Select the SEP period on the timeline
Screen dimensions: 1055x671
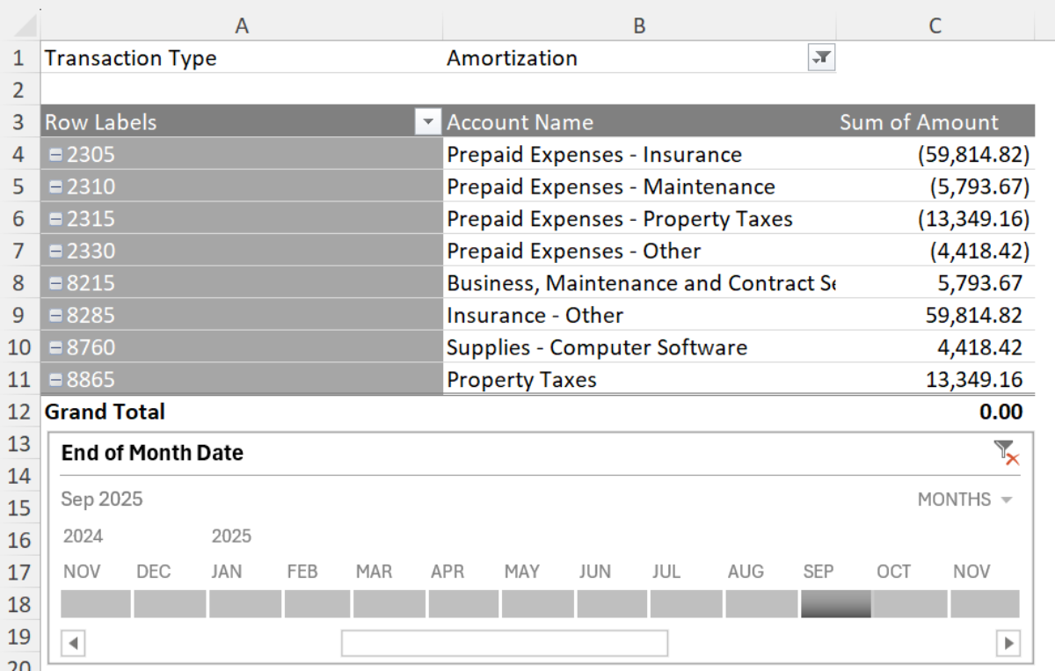click(x=835, y=604)
